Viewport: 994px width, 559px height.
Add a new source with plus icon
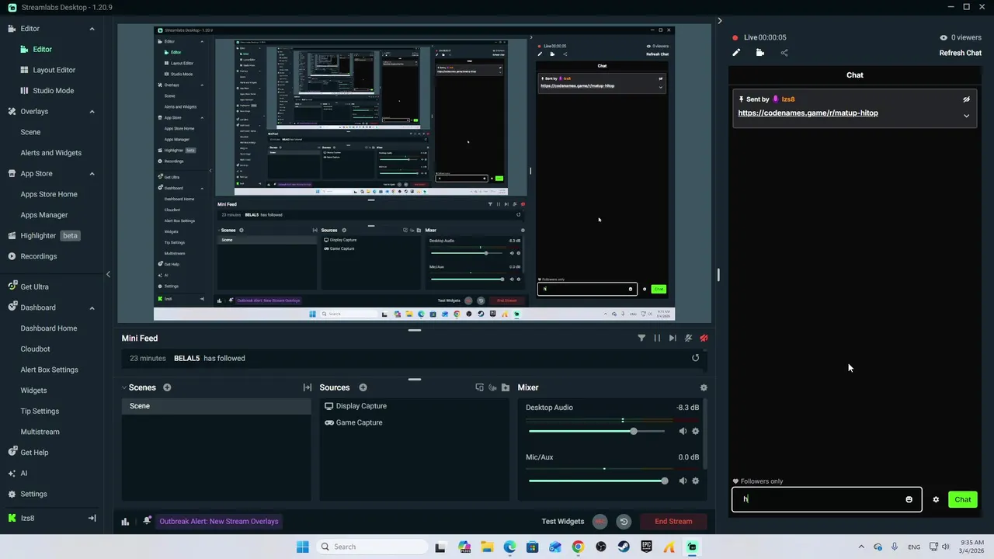(363, 387)
